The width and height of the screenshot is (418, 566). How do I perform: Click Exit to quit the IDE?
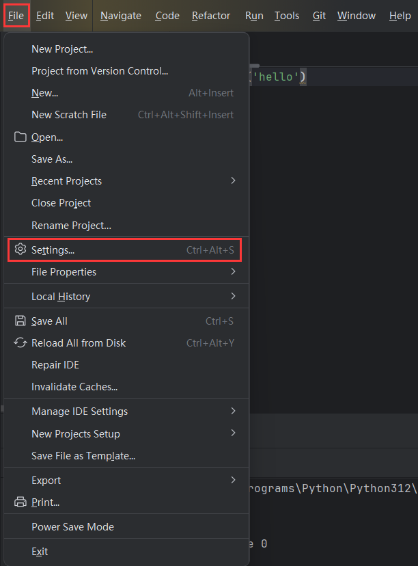[40, 552]
